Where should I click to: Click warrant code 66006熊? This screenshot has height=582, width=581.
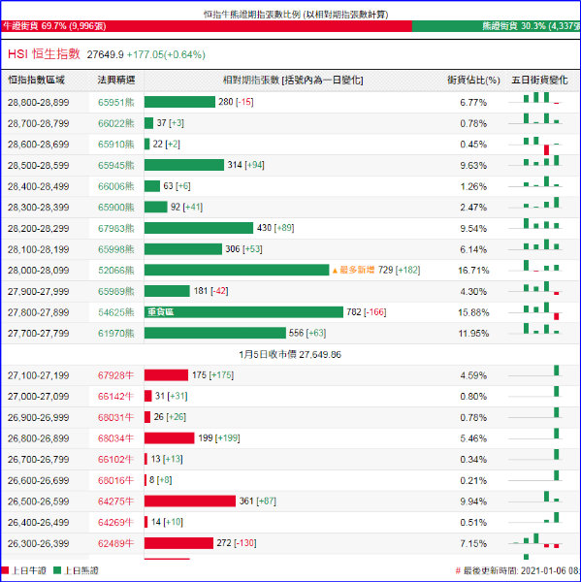[x=115, y=186]
